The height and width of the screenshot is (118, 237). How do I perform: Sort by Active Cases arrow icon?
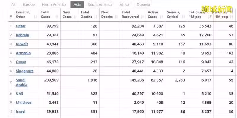coord(161,17)
